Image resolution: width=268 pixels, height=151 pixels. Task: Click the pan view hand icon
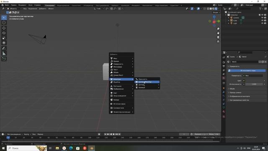(x=218, y=33)
